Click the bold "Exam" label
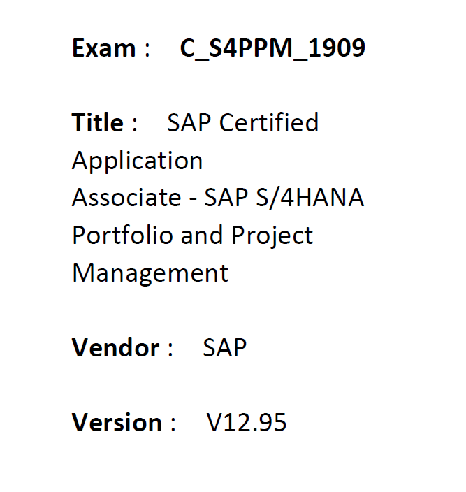 point(104,48)
